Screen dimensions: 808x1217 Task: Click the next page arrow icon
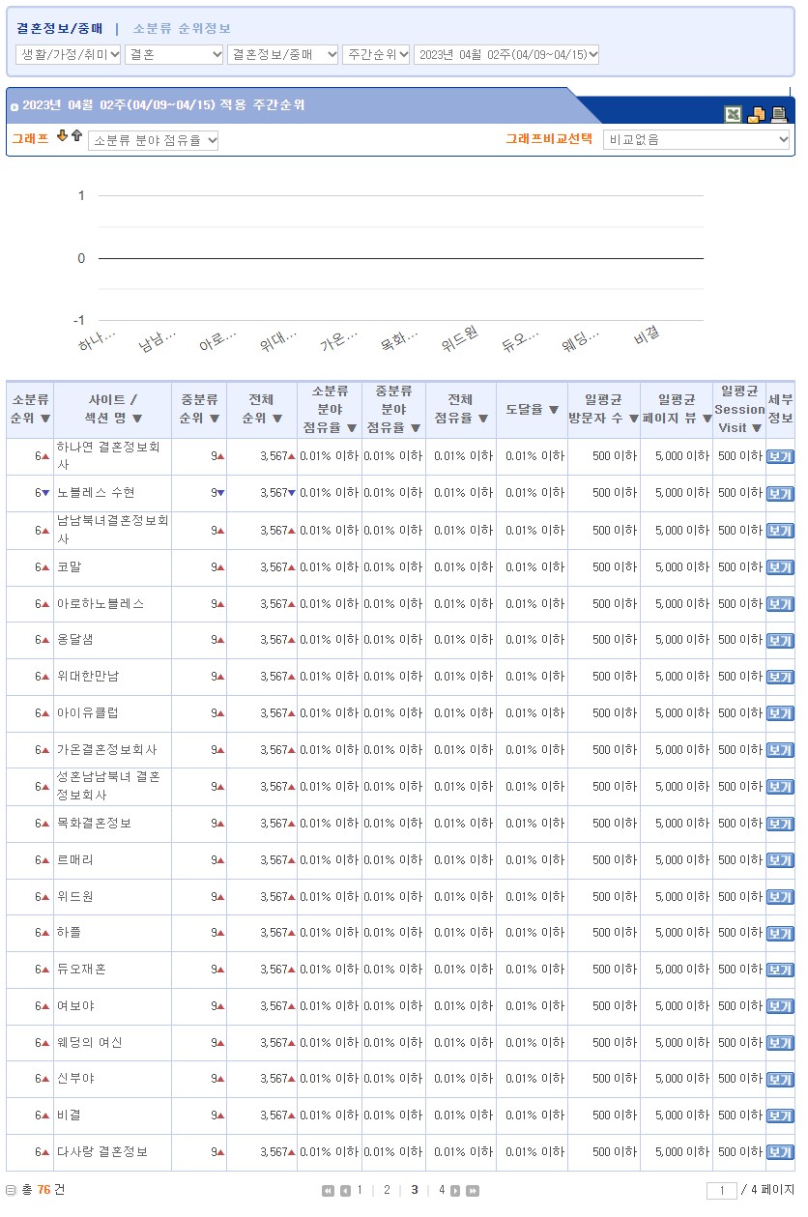pos(456,1191)
